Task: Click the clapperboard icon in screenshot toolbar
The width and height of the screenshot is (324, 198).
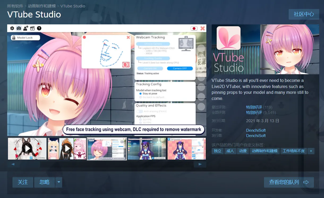Action: (32, 28)
